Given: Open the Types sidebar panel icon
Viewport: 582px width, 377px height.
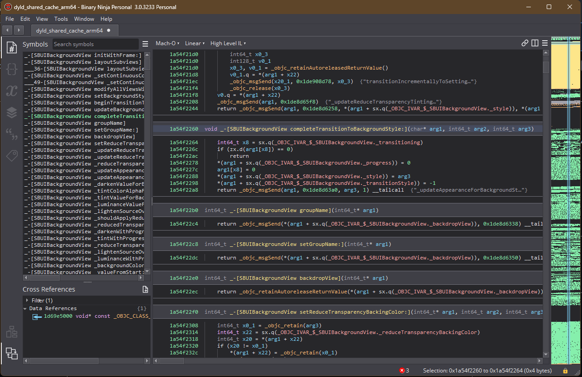Looking at the screenshot, I should [x=12, y=69].
